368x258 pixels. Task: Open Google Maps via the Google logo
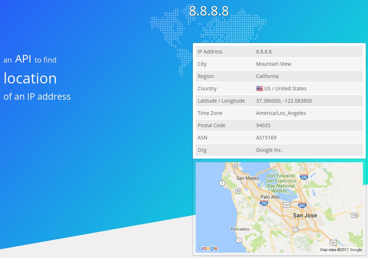point(208,248)
